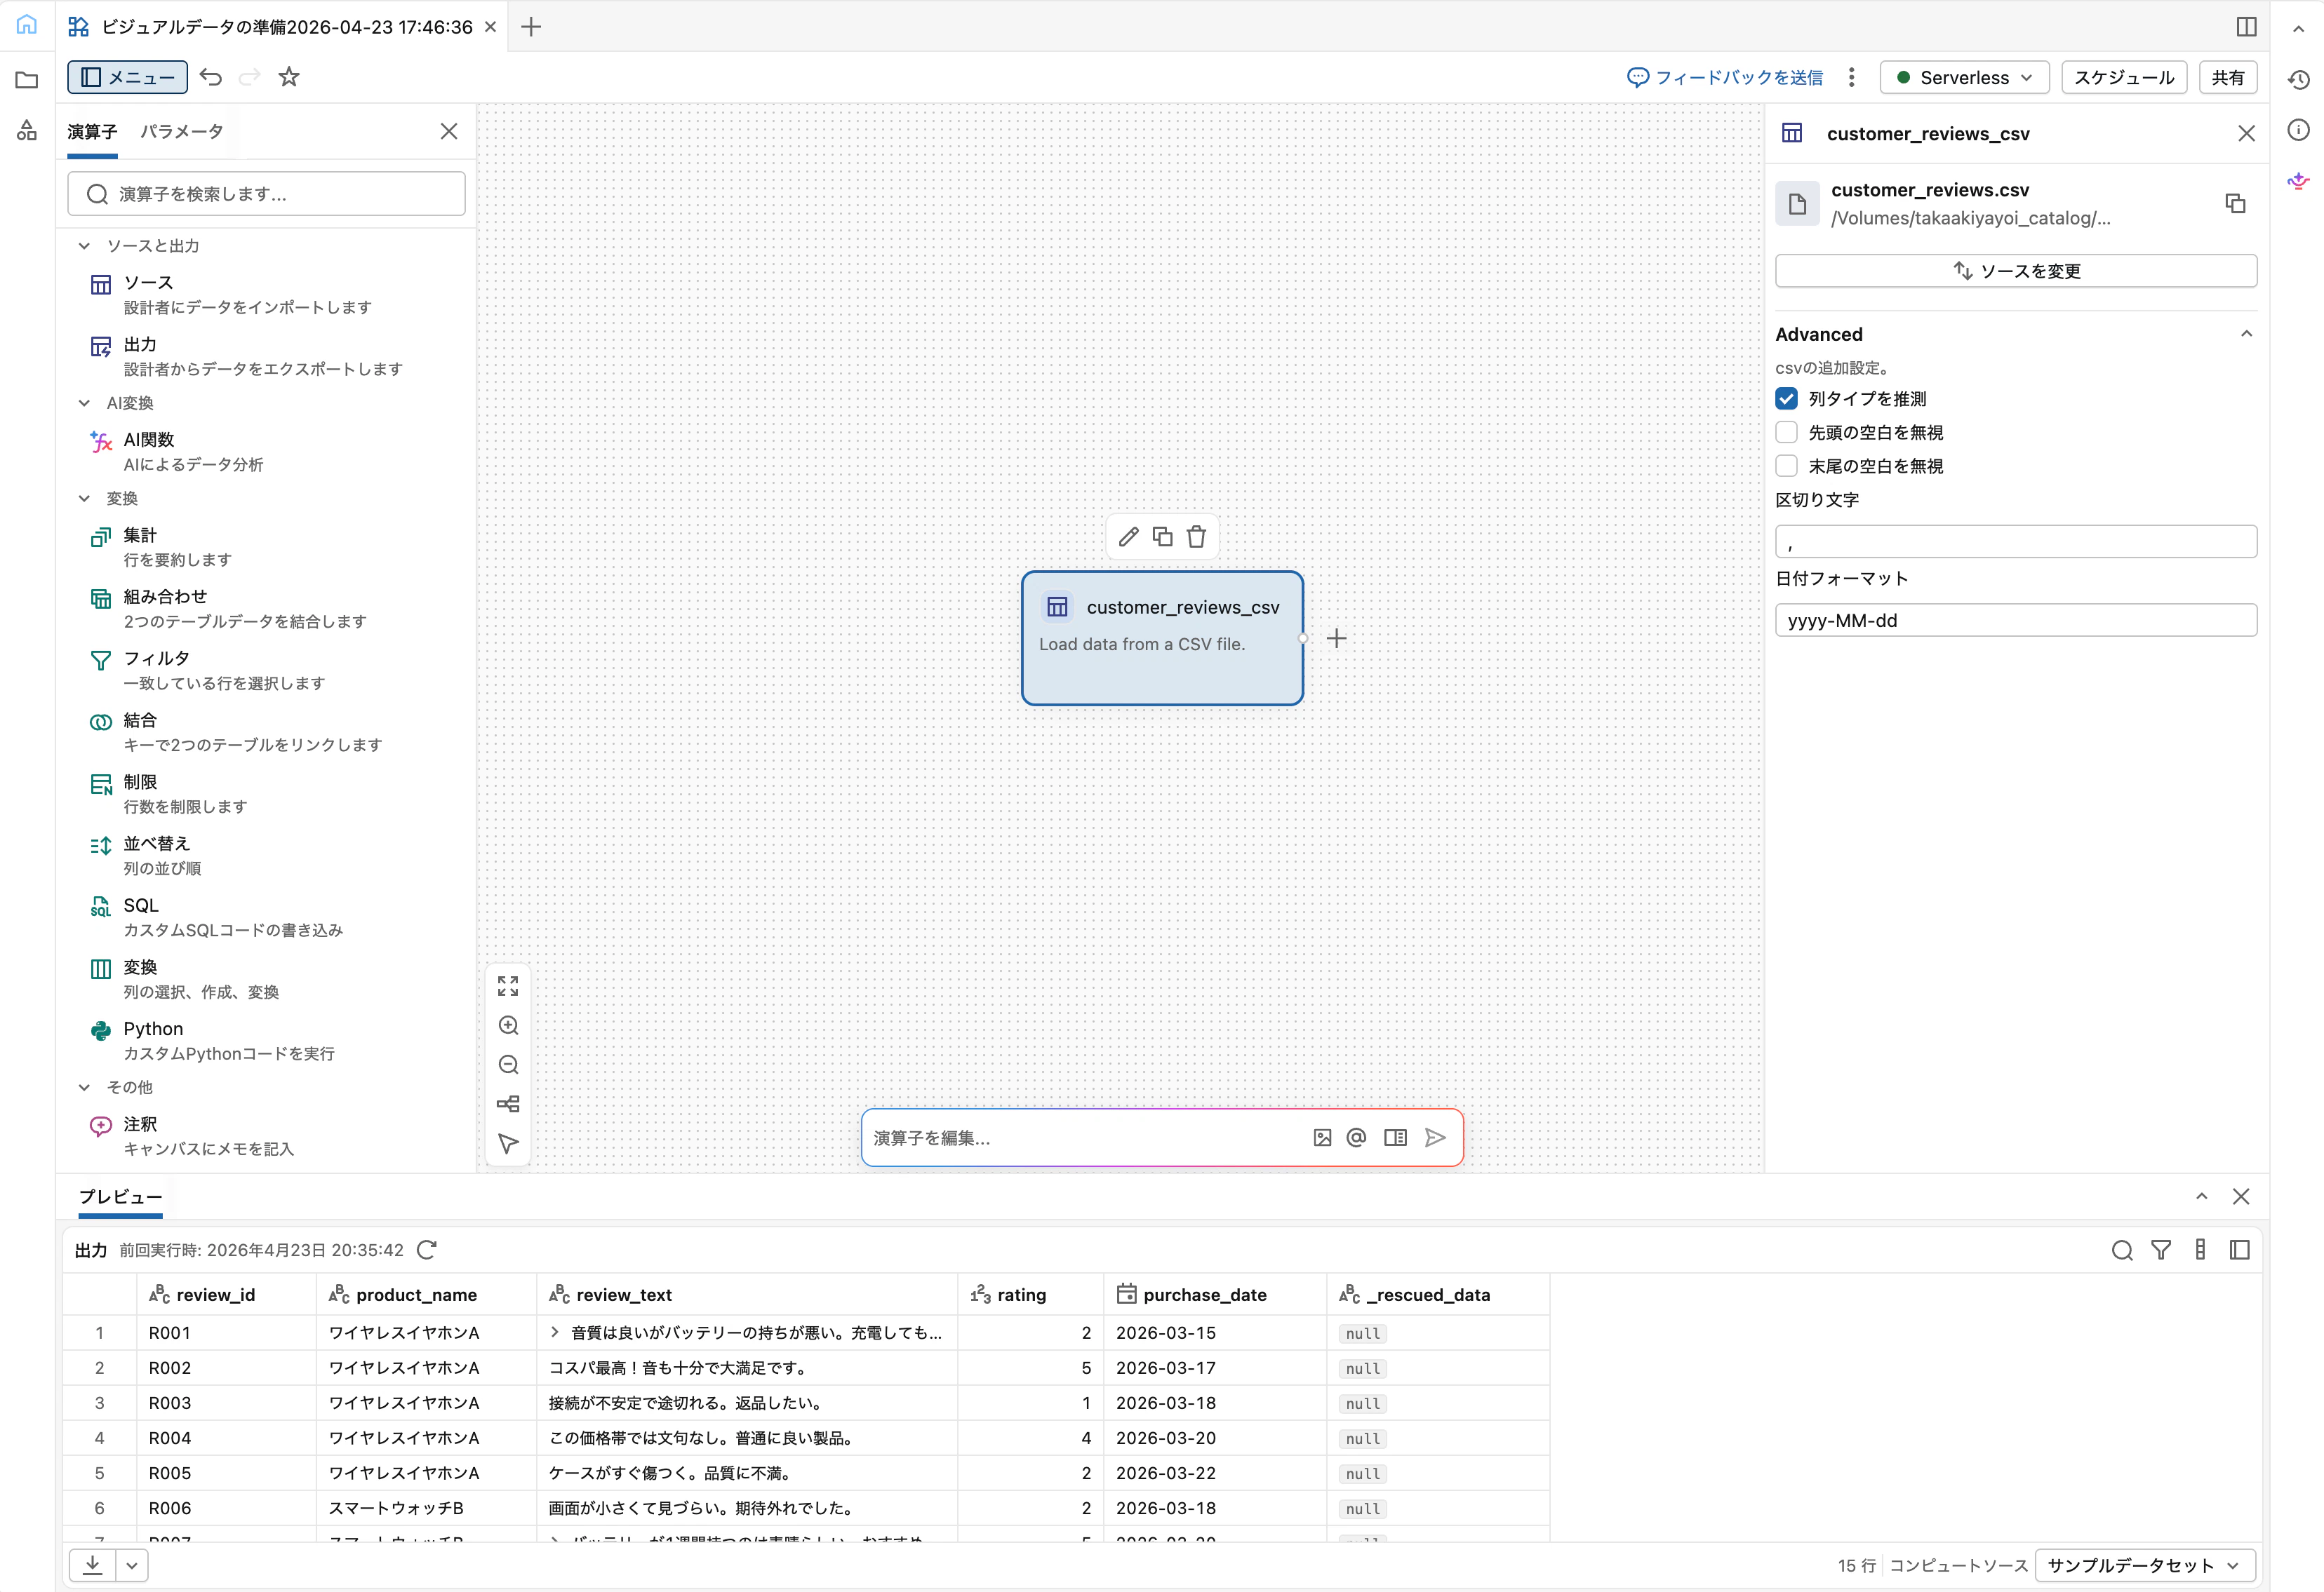Screen dimensions: 2324x1592
Task: Copy the customer_reviews.csv file path
Action: 2236,203
